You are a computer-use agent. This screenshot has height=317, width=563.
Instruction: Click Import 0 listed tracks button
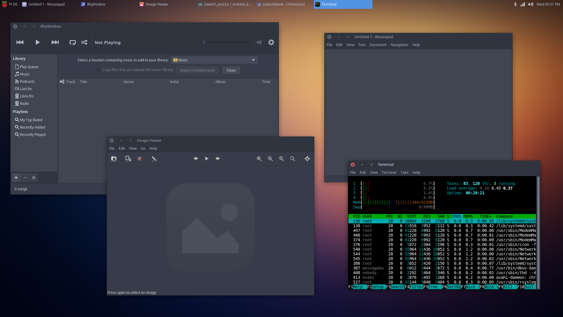[197, 70]
